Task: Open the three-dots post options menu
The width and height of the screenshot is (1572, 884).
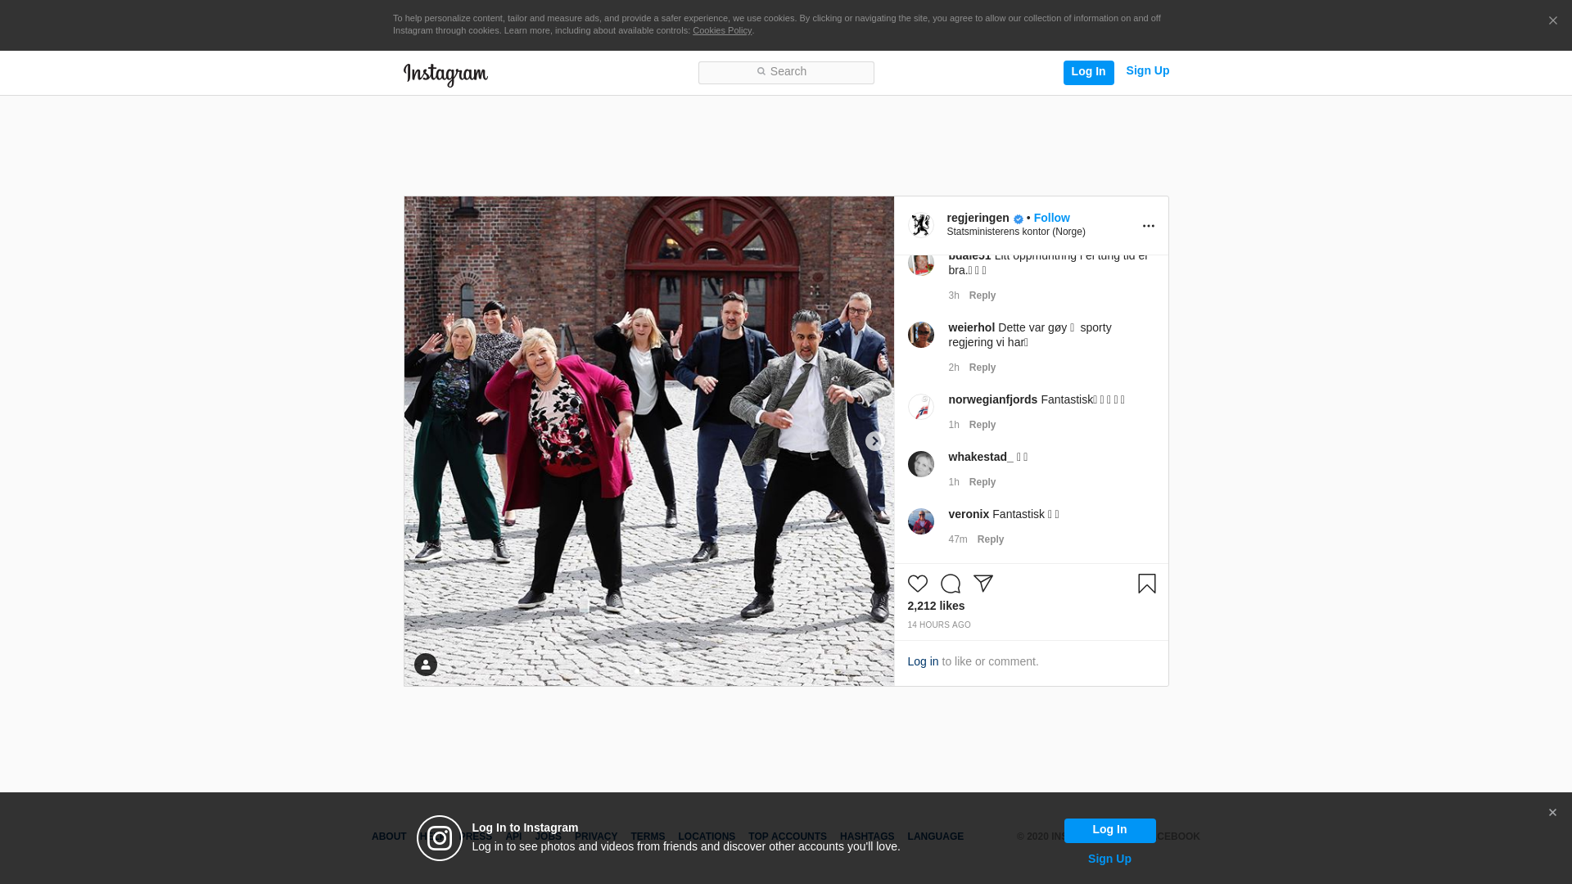Action: coord(1148,226)
